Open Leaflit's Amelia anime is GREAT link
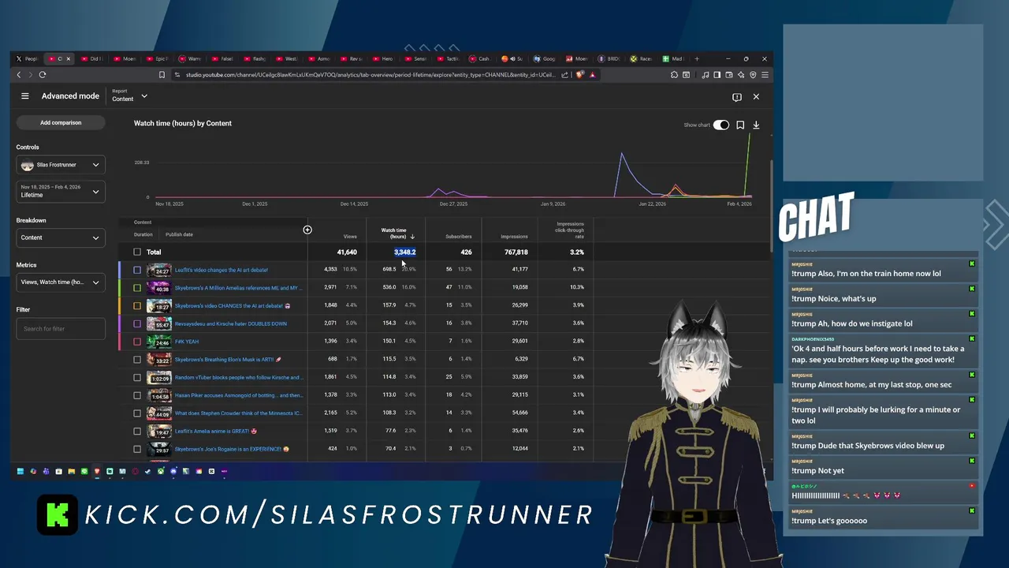The image size is (1009, 568). pyautogui.click(x=216, y=432)
